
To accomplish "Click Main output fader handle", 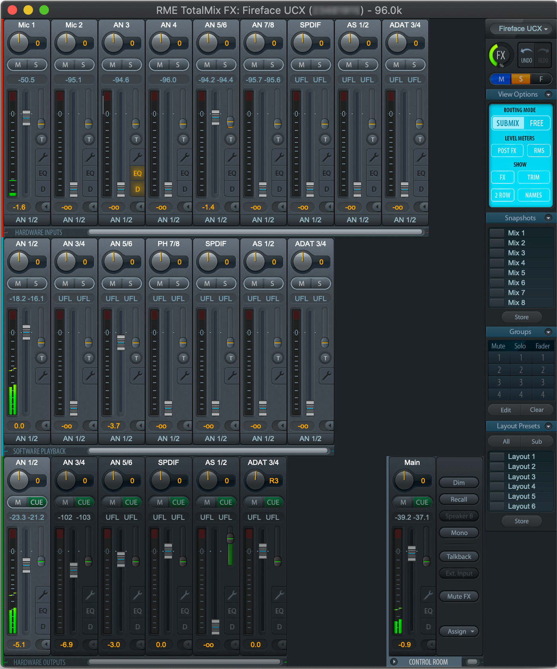I will [412, 554].
